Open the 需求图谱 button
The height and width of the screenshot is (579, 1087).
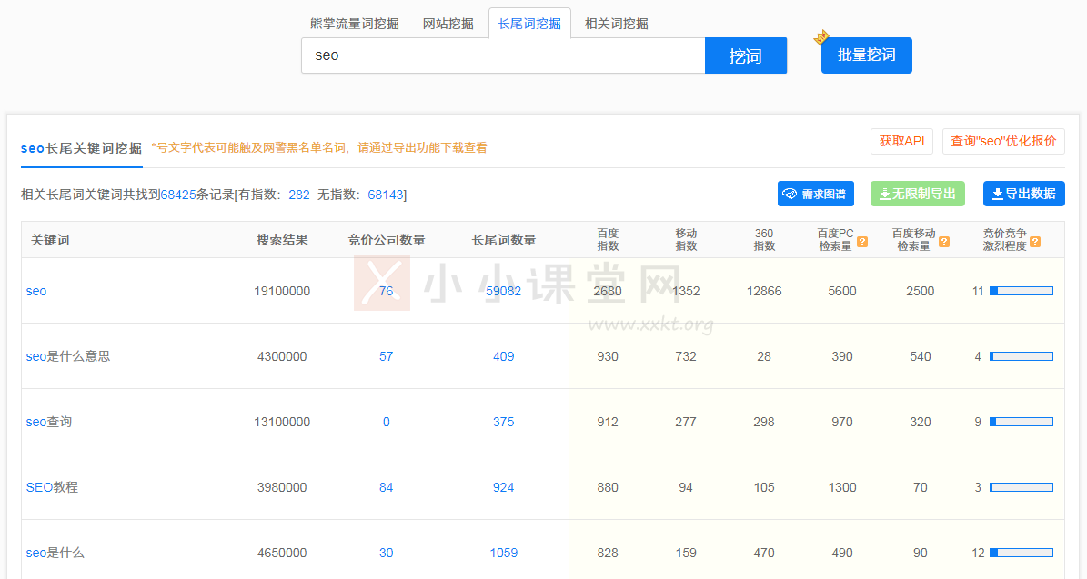(x=816, y=194)
